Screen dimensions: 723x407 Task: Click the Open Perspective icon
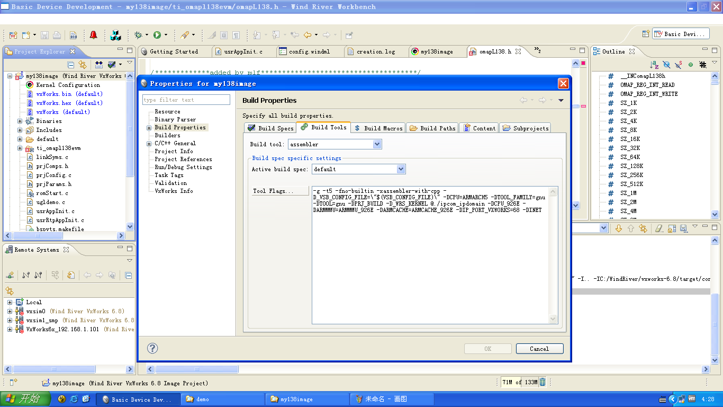(x=646, y=33)
